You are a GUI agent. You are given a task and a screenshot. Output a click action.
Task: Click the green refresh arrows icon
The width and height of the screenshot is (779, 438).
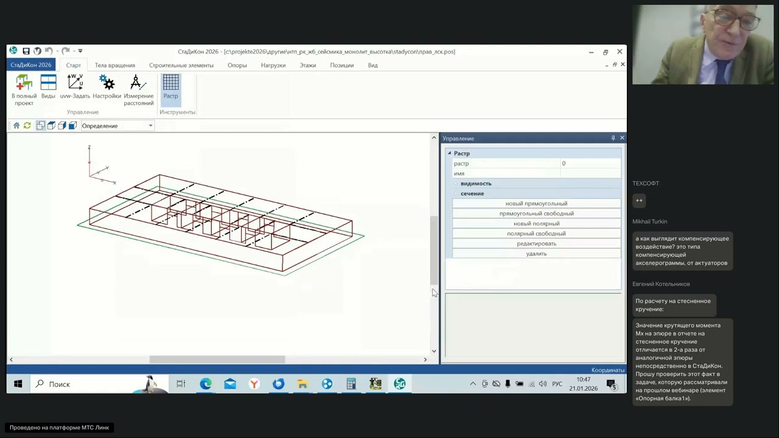(27, 125)
